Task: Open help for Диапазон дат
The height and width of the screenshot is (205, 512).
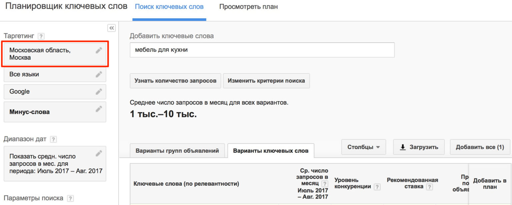Action: pyautogui.click(x=53, y=139)
